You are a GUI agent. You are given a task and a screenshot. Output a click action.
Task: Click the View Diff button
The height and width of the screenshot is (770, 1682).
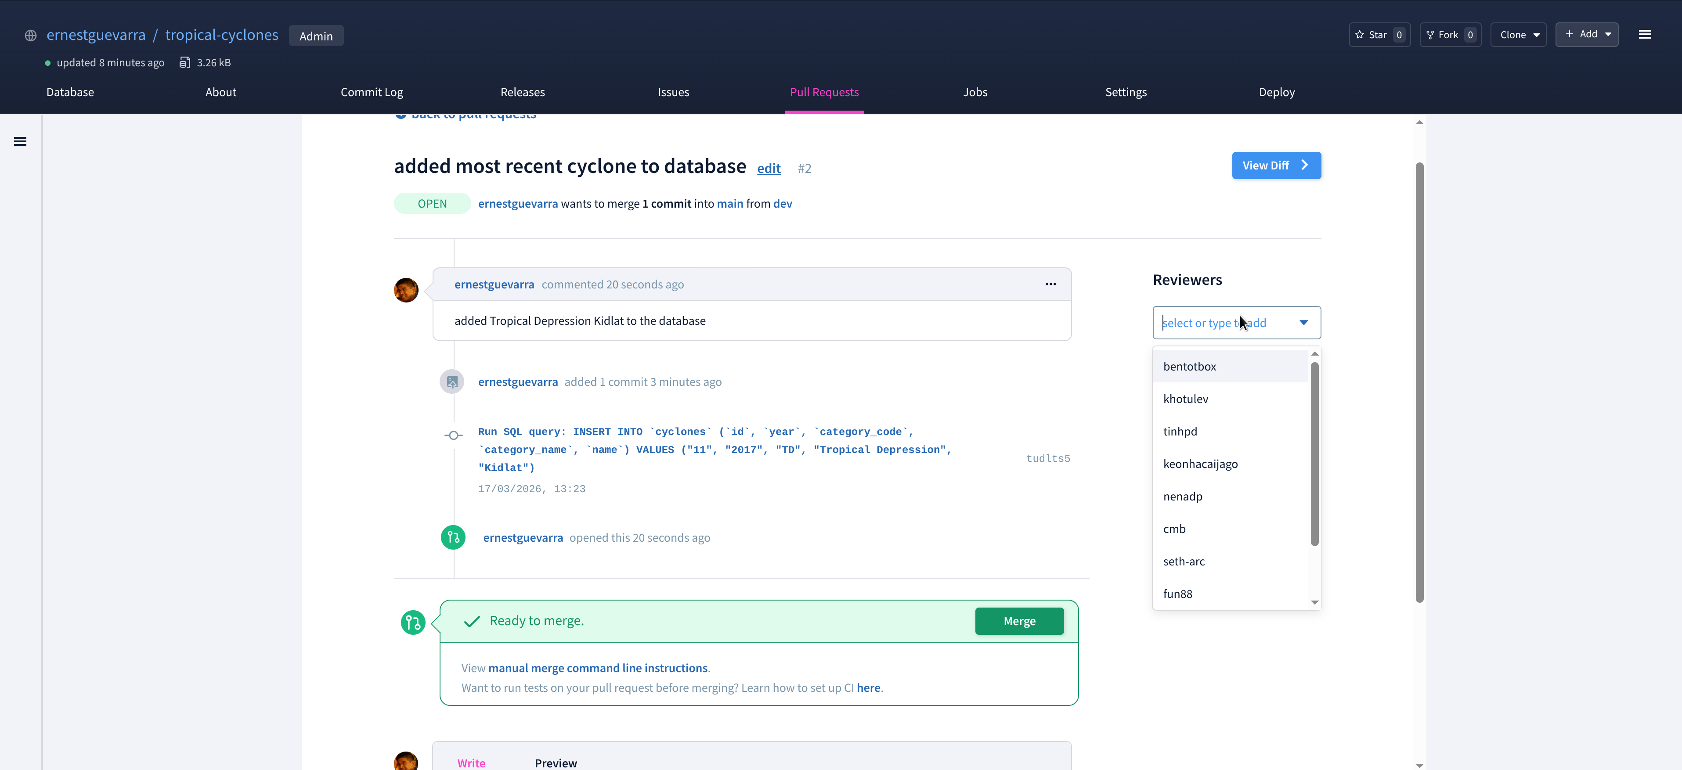pyautogui.click(x=1276, y=166)
